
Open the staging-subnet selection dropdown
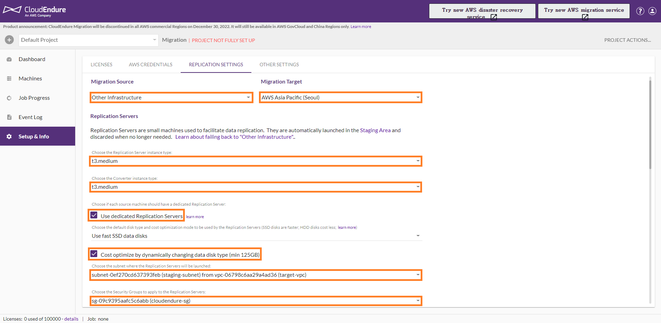click(x=256, y=275)
